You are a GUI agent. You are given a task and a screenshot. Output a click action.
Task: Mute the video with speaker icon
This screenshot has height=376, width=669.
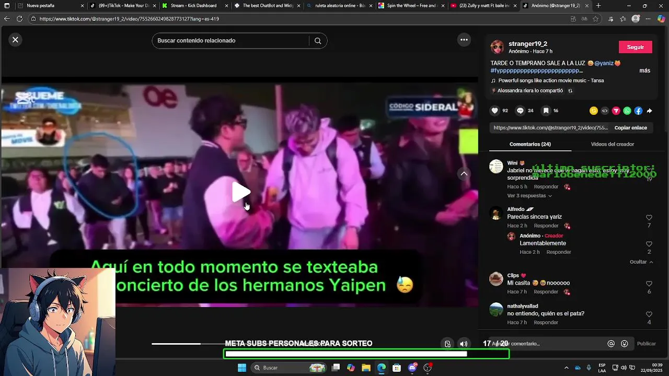(464, 344)
